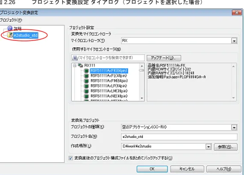Click the キャンセル button
Screen dimensions: 244x175
pos(187,169)
